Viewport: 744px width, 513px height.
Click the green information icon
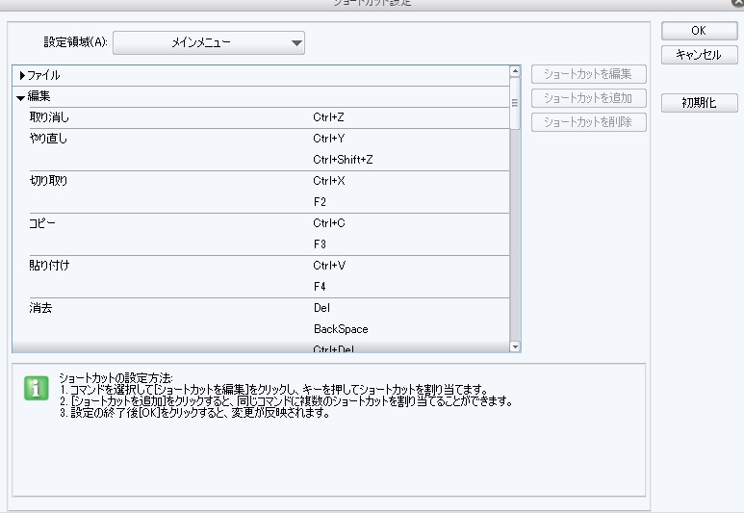click(x=36, y=388)
